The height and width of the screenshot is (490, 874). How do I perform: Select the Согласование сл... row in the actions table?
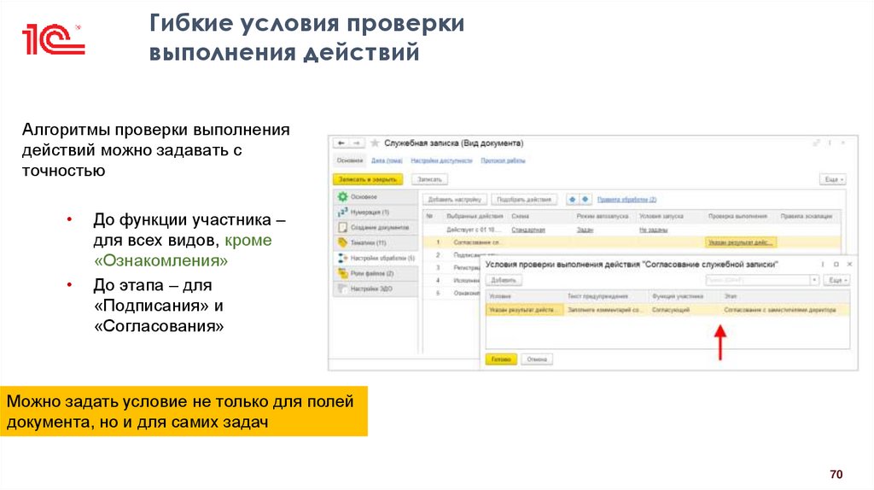(631, 242)
